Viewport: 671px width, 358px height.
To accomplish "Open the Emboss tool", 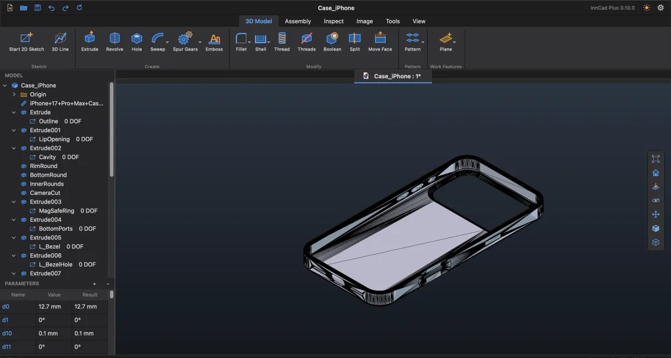I will (x=214, y=42).
